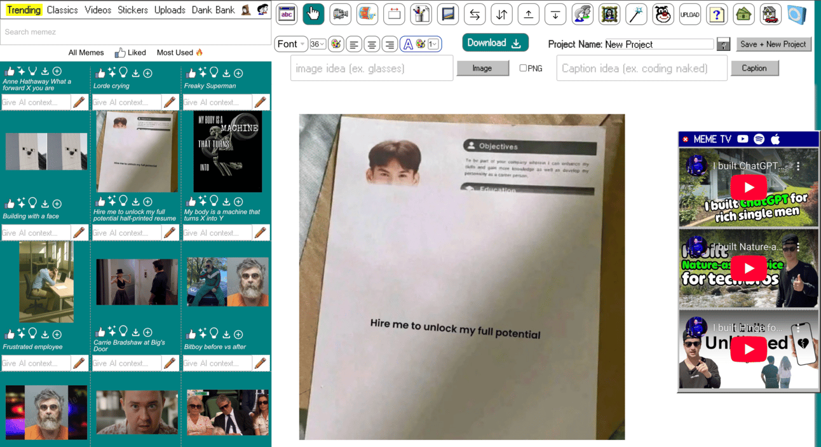The image size is (821, 447).
Task: Open the Uploads tab
Action: (x=170, y=10)
